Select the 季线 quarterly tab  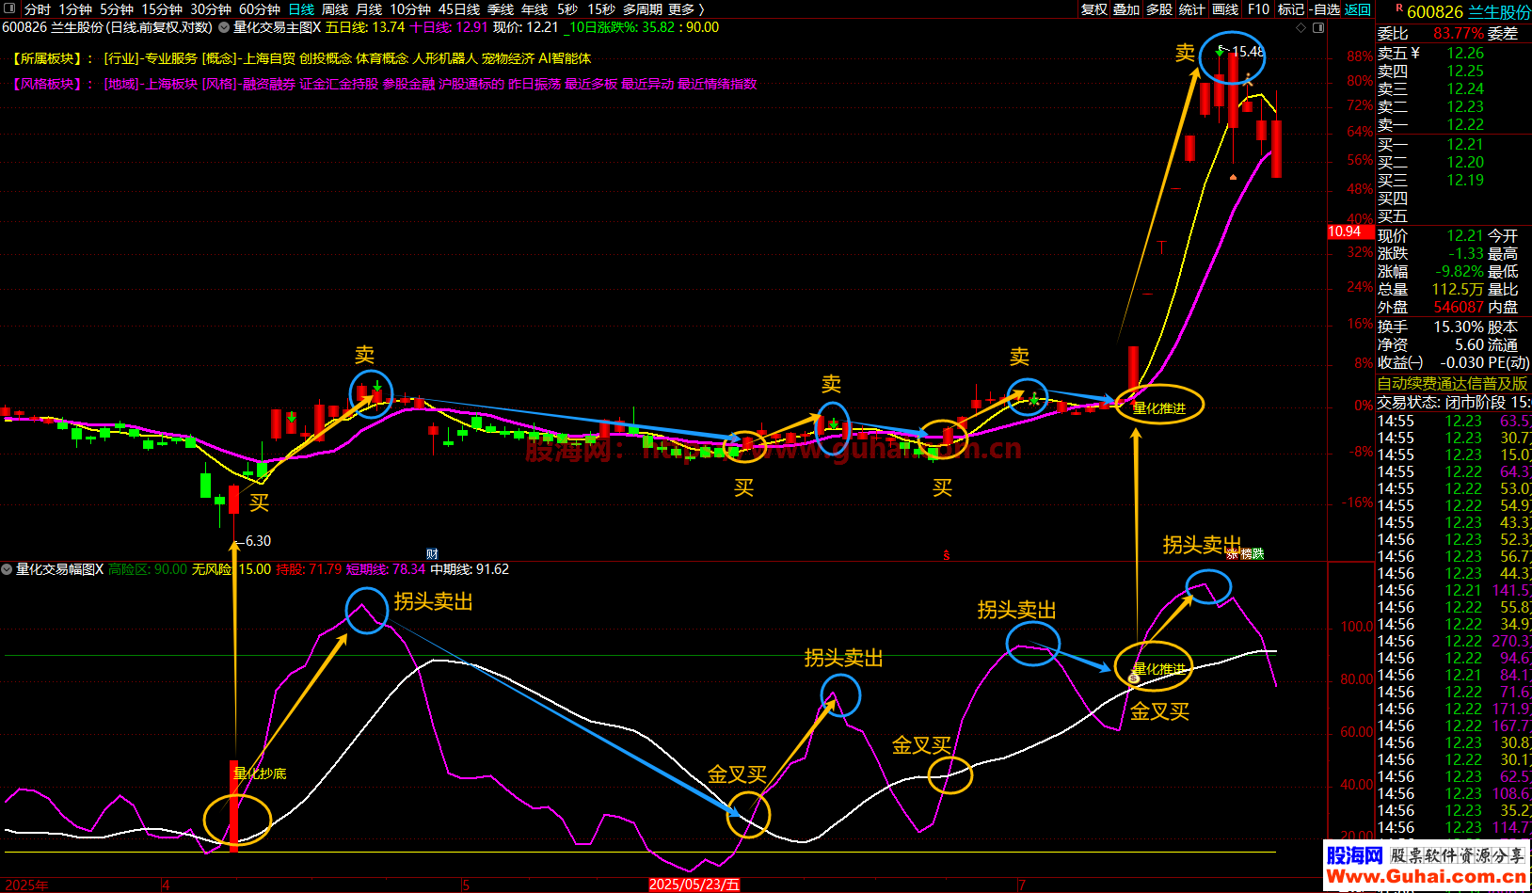[501, 9]
